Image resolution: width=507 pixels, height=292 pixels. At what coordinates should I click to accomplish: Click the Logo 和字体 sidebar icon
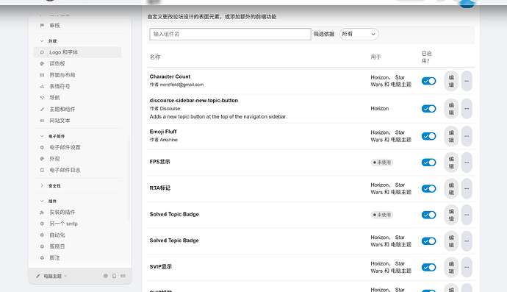(42, 52)
